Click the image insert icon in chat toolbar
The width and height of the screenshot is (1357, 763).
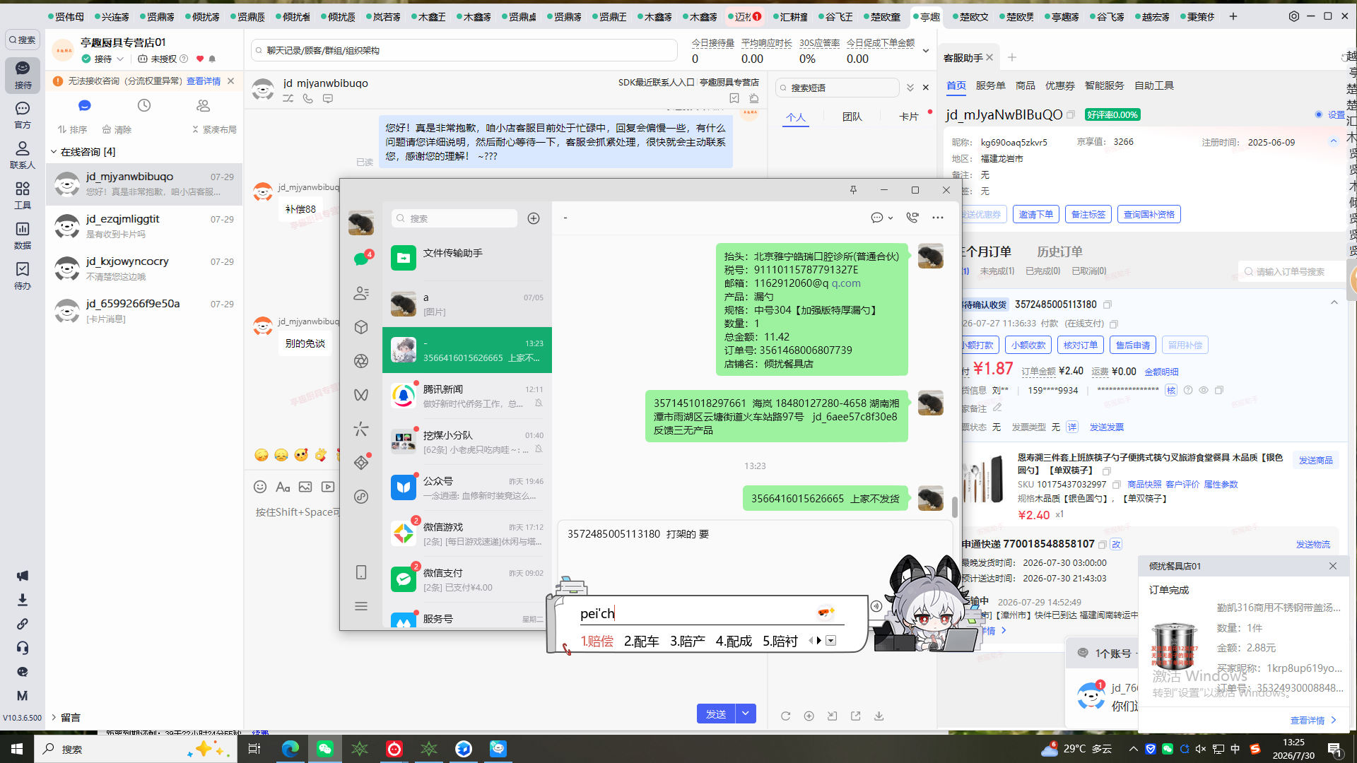coord(305,487)
